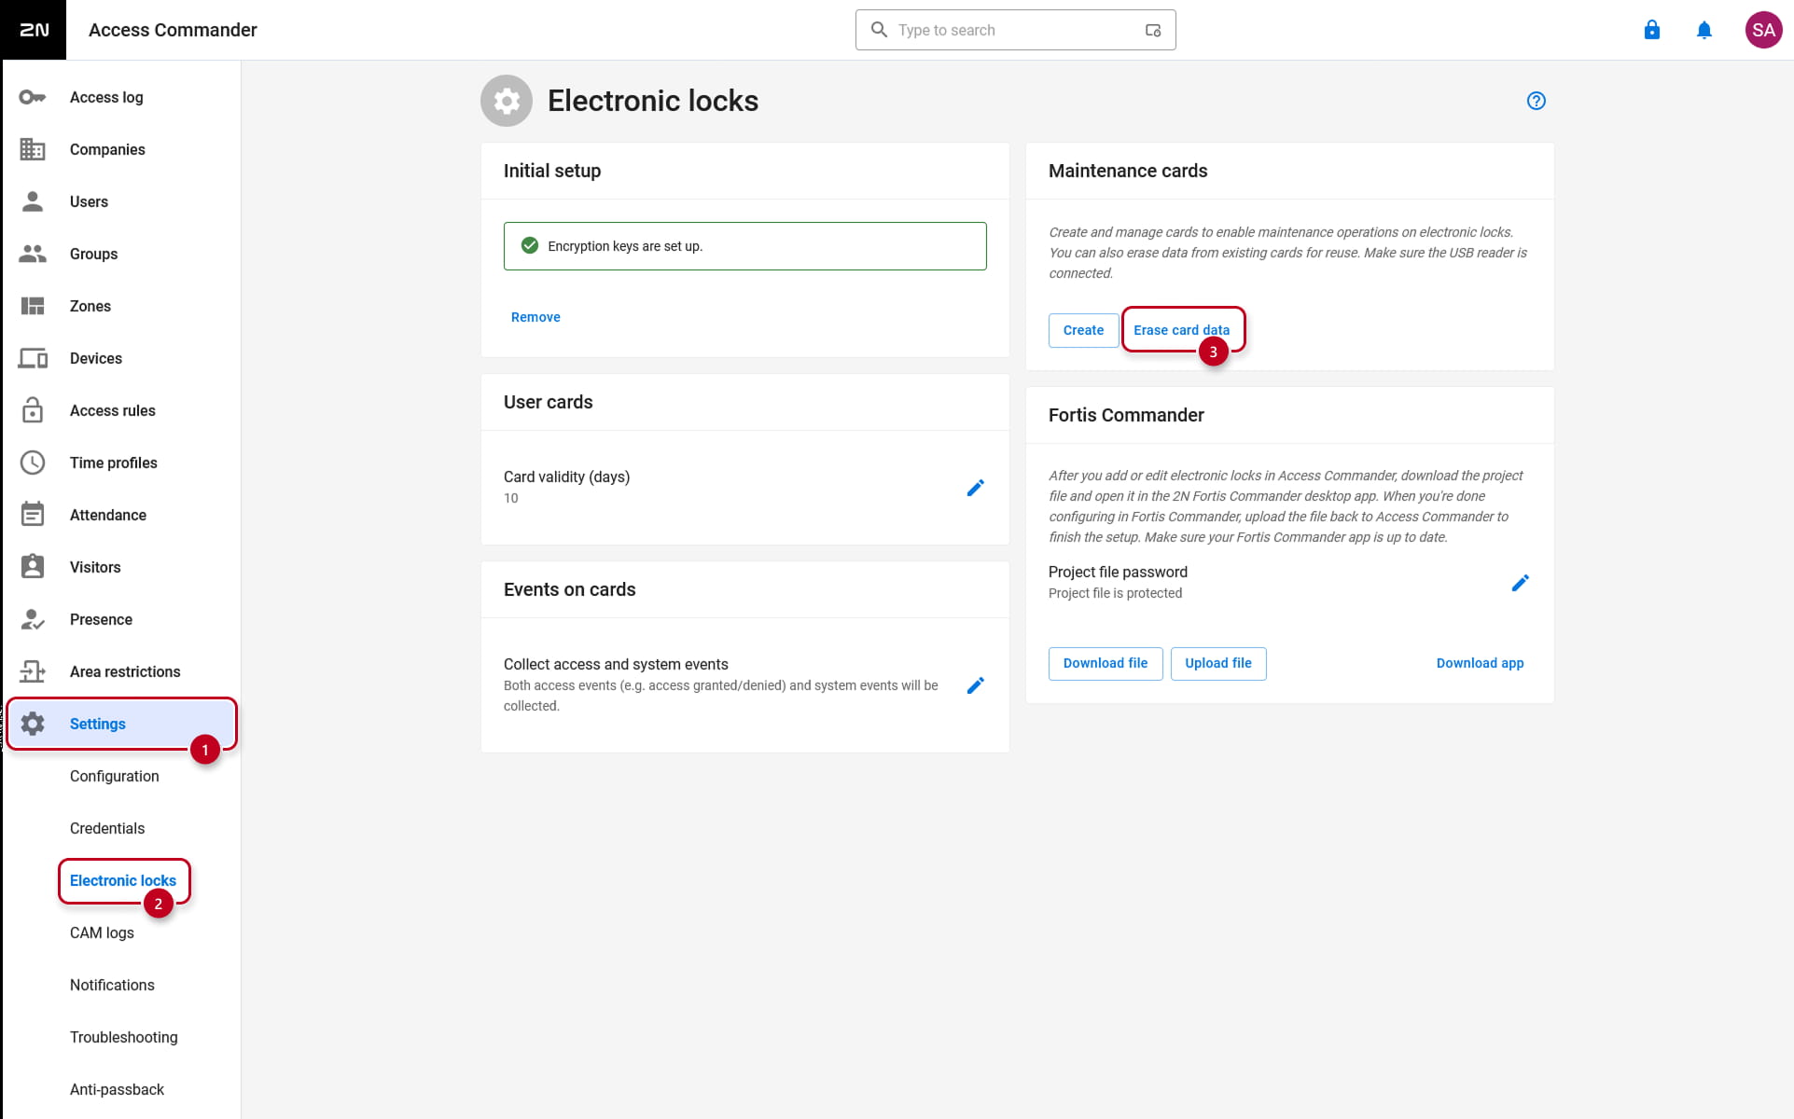Select Devices in the navigation
This screenshot has height=1119, width=1794.
click(x=121, y=358)
